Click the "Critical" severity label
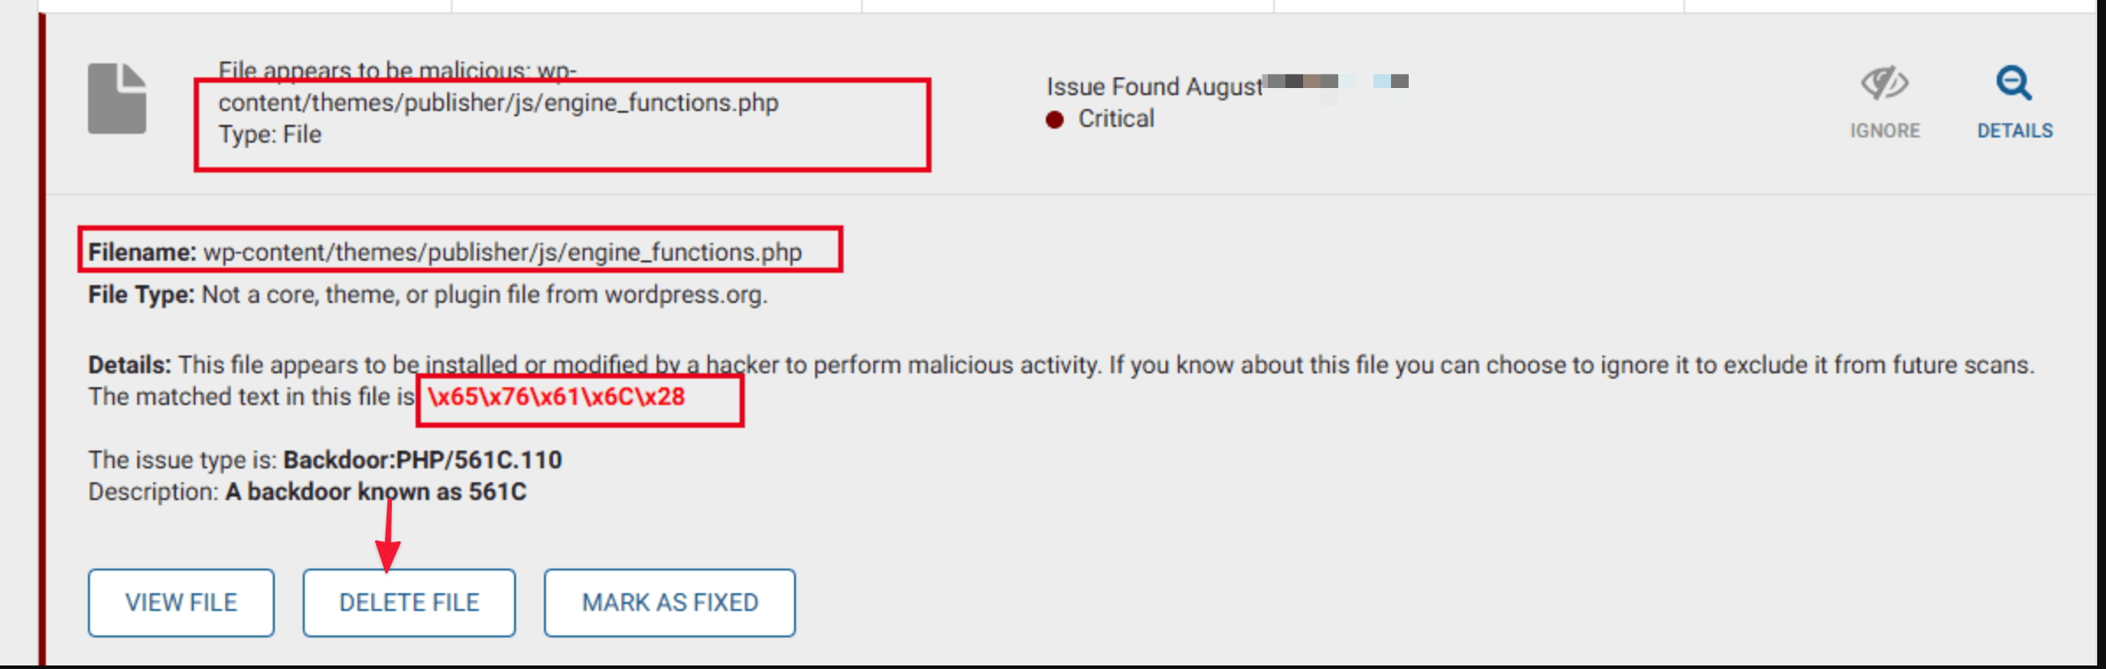Image resolution: width=2106 pixels, height=669 pixels. click(1116, 119)
